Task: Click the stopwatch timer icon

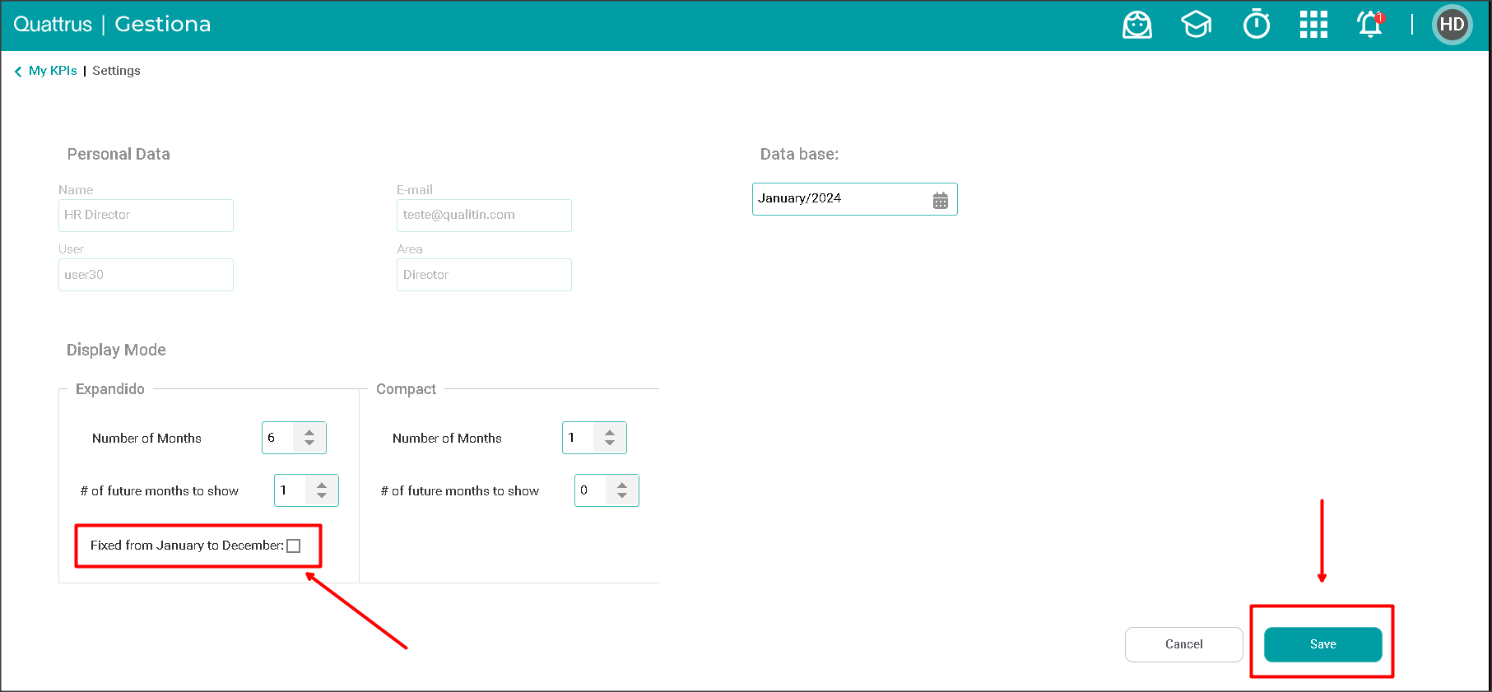Action: coord(1256,25)
